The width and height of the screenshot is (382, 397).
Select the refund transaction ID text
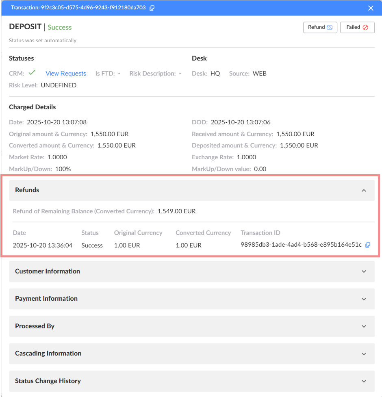301,245
